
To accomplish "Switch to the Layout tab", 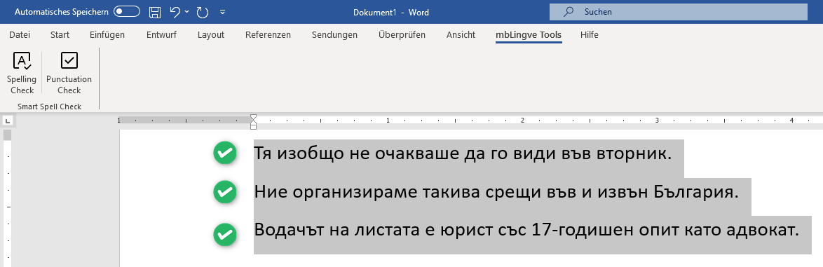I will (x=211, y=35).
